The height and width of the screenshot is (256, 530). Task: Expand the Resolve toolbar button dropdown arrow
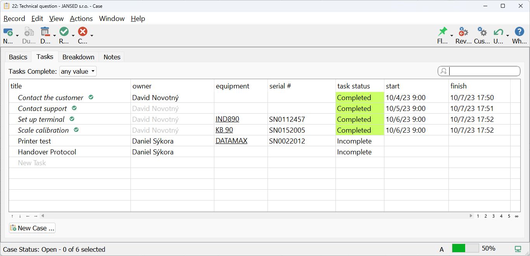click(73, 36)
